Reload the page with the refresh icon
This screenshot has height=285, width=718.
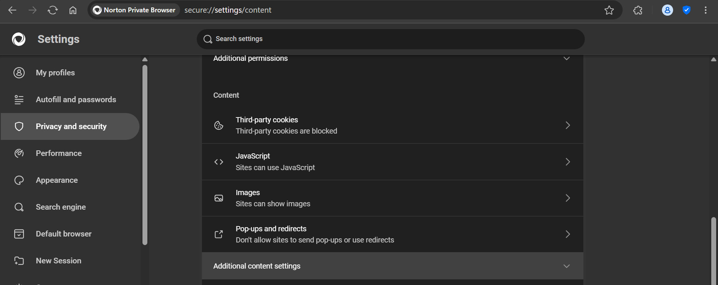pos(53,10)
